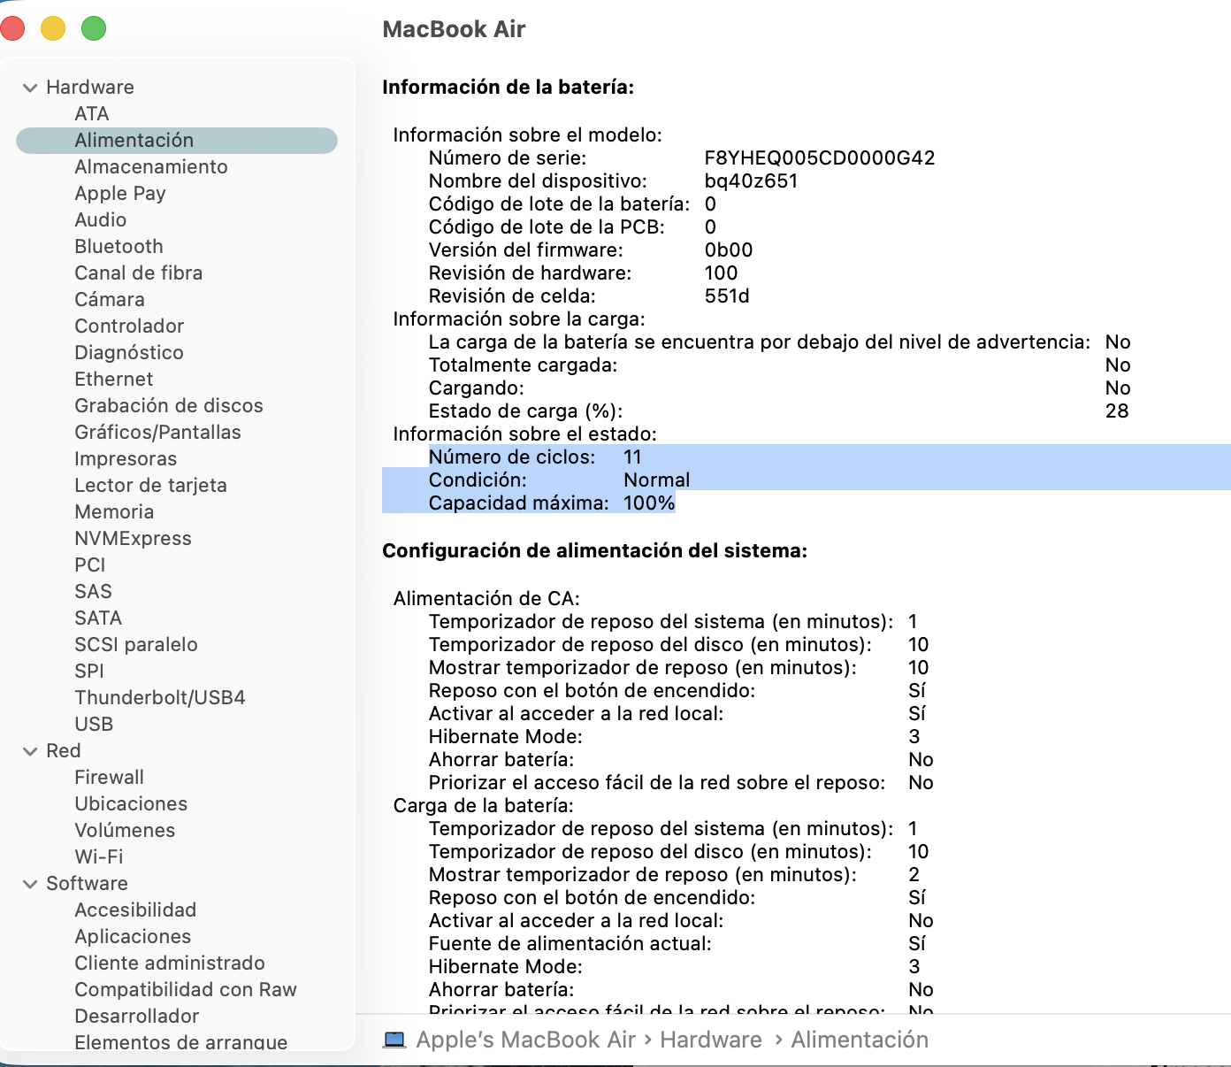Click Alimentación in the bottom path bar
The width and height of the screenshot is (1231, 1067).
click(x=859, y=1040)
